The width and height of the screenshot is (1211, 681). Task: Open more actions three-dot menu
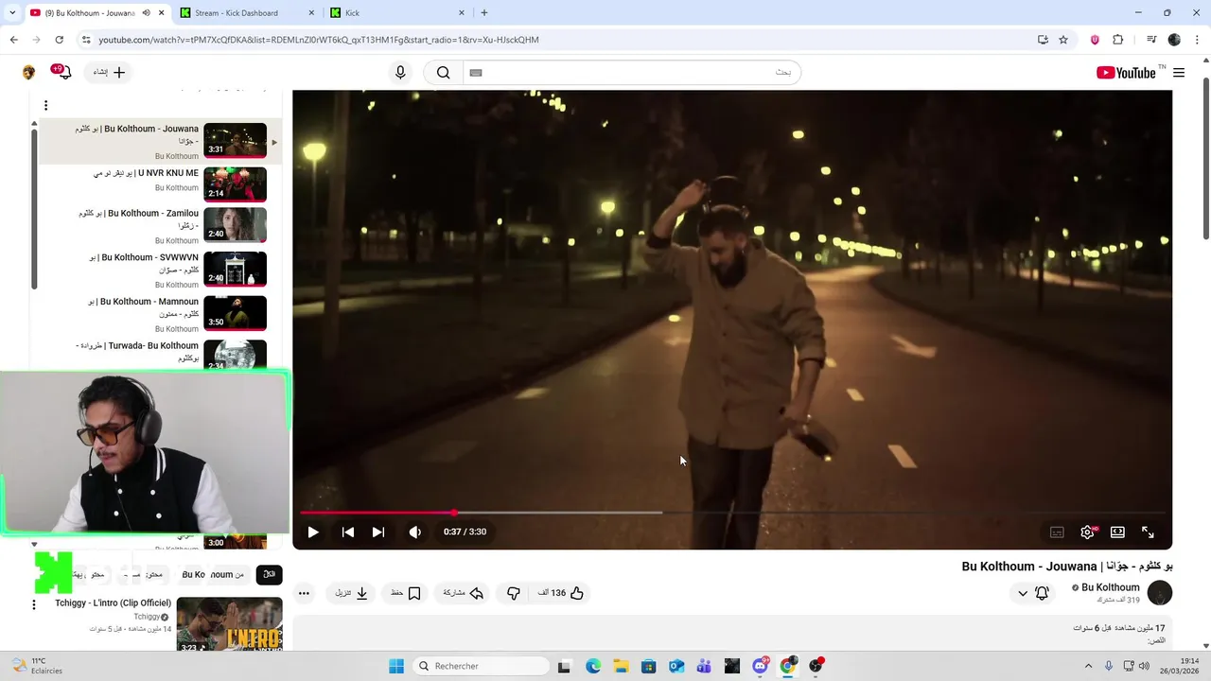(304, 593)
